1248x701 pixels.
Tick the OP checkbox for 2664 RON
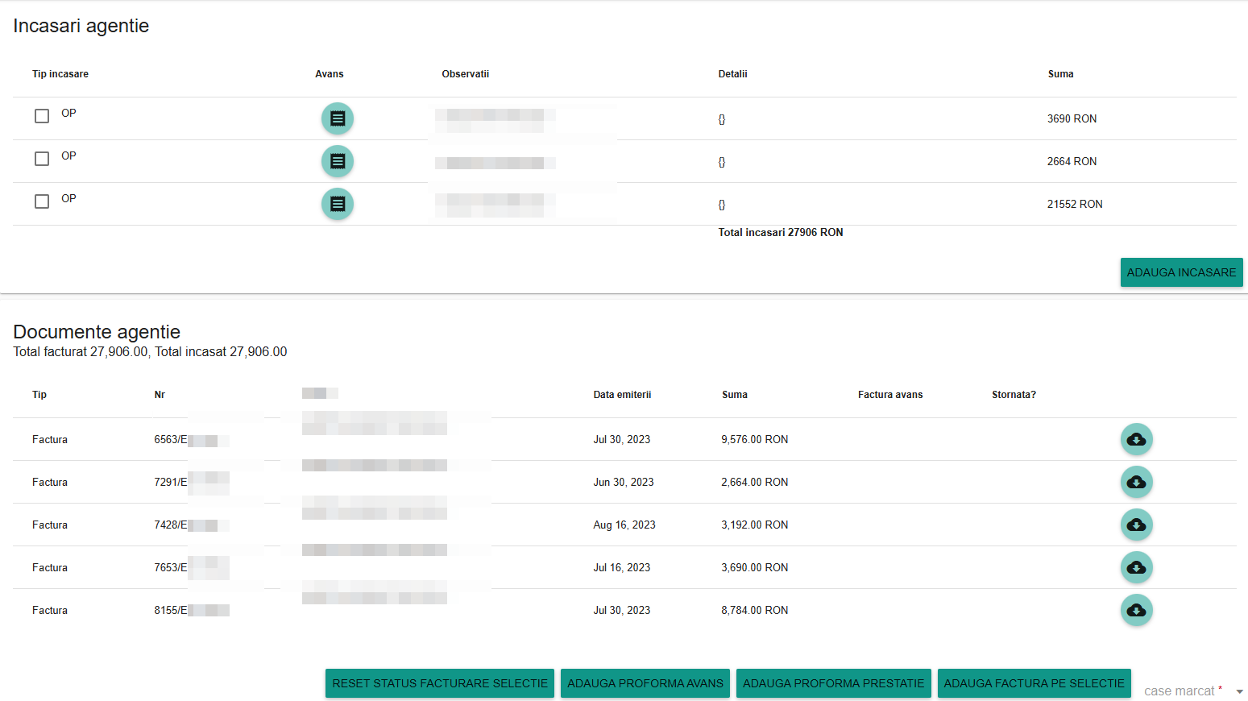coord(42,159)
